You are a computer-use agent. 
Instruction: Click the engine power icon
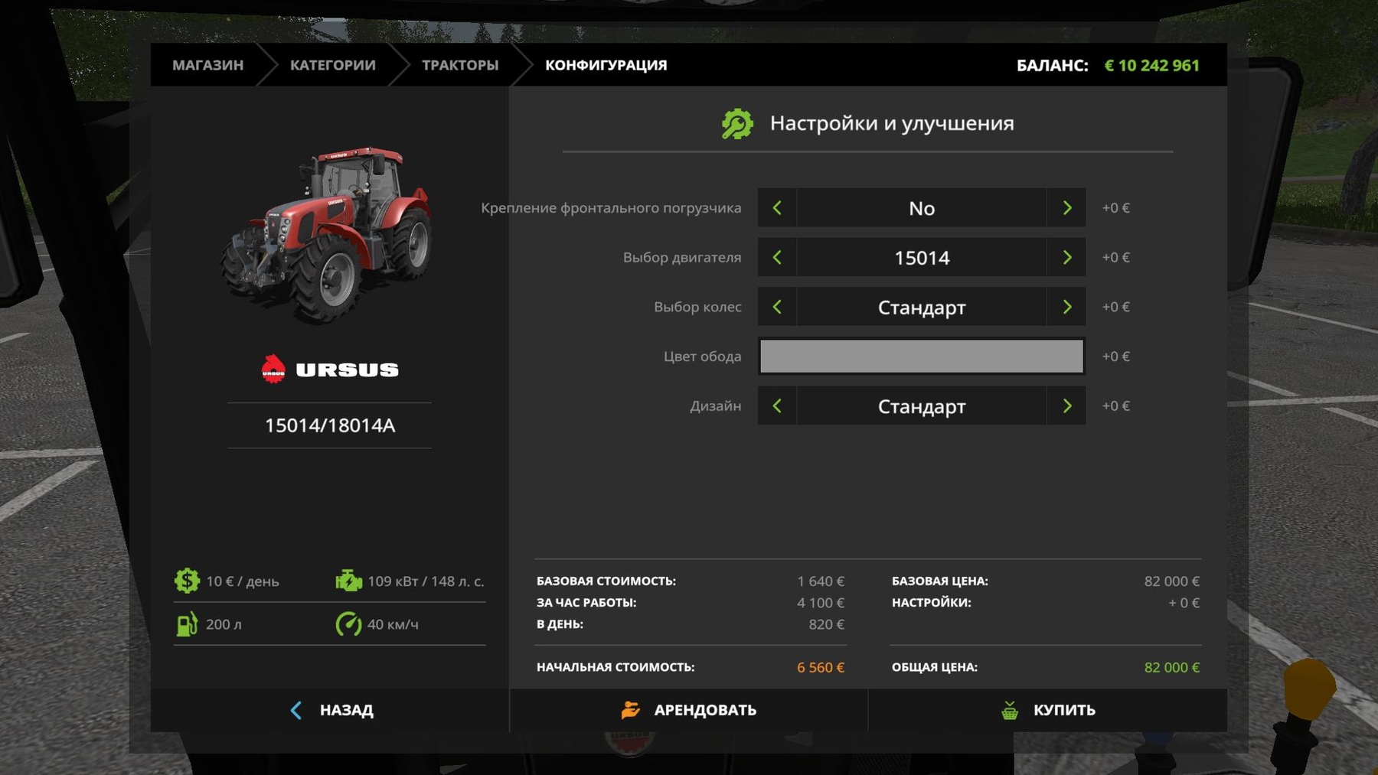(348, 581)
